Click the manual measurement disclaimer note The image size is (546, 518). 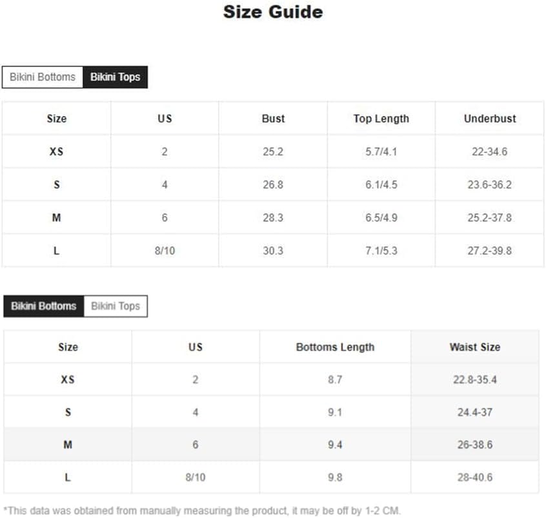coord(202,511)
